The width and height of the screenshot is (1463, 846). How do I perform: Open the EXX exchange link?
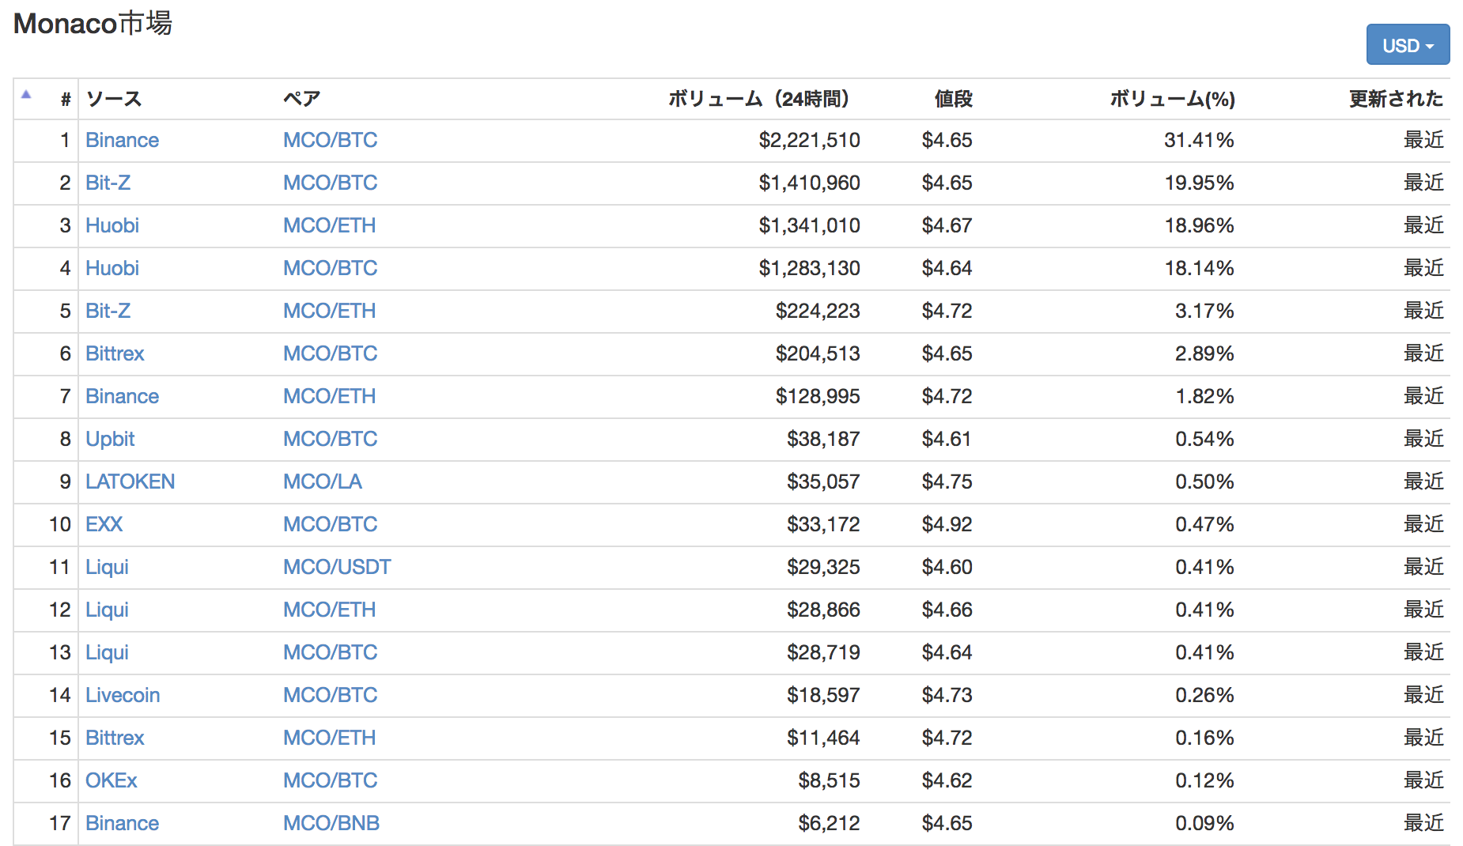(104, 524)
